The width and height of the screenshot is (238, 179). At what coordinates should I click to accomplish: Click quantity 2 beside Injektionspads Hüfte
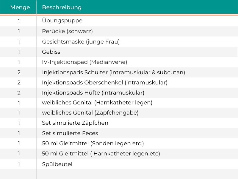coord(19,93)
